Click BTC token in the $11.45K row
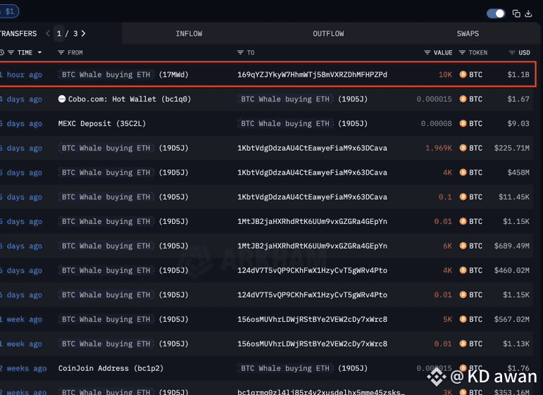The image size is (543, 395). coord(471,197)
